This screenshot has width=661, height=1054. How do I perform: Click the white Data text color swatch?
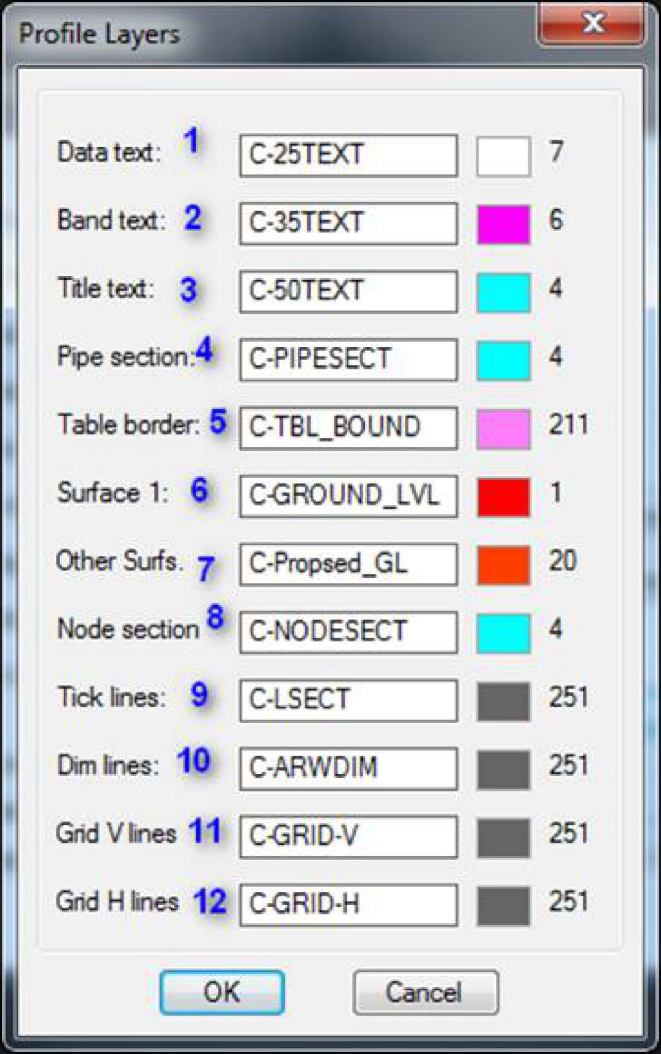tap(503, 156)
